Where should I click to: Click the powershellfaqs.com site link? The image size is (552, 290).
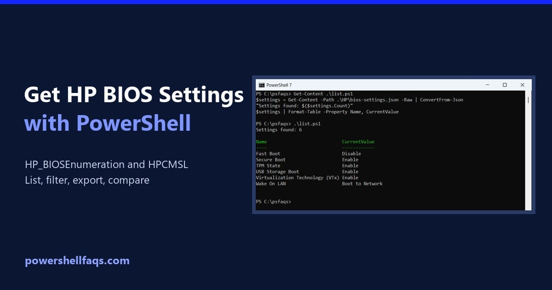coord(77,261)
